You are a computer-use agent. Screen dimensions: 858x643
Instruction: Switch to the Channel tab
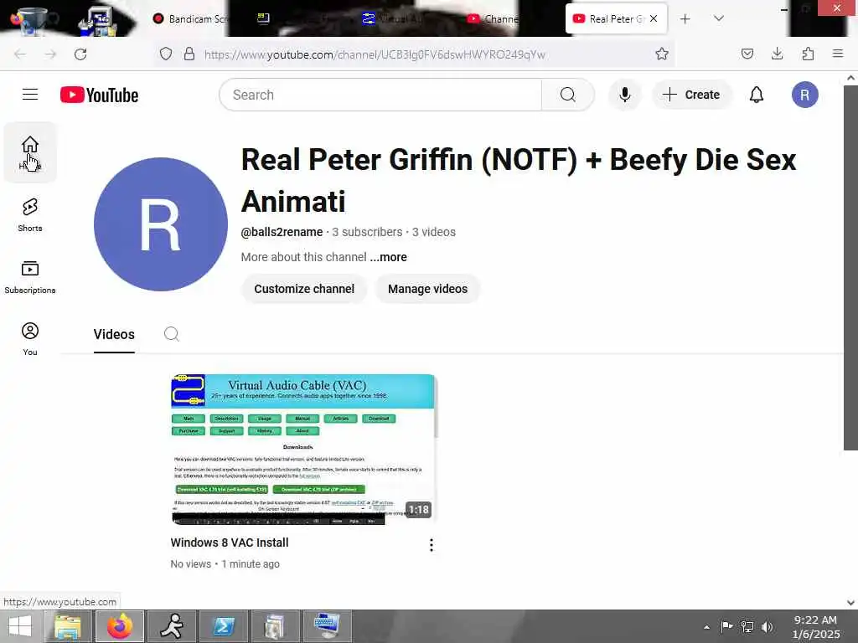tap(493, 18)
